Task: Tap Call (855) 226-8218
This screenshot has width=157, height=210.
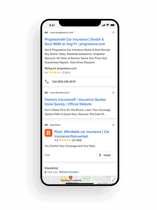Action: point(64,82)
